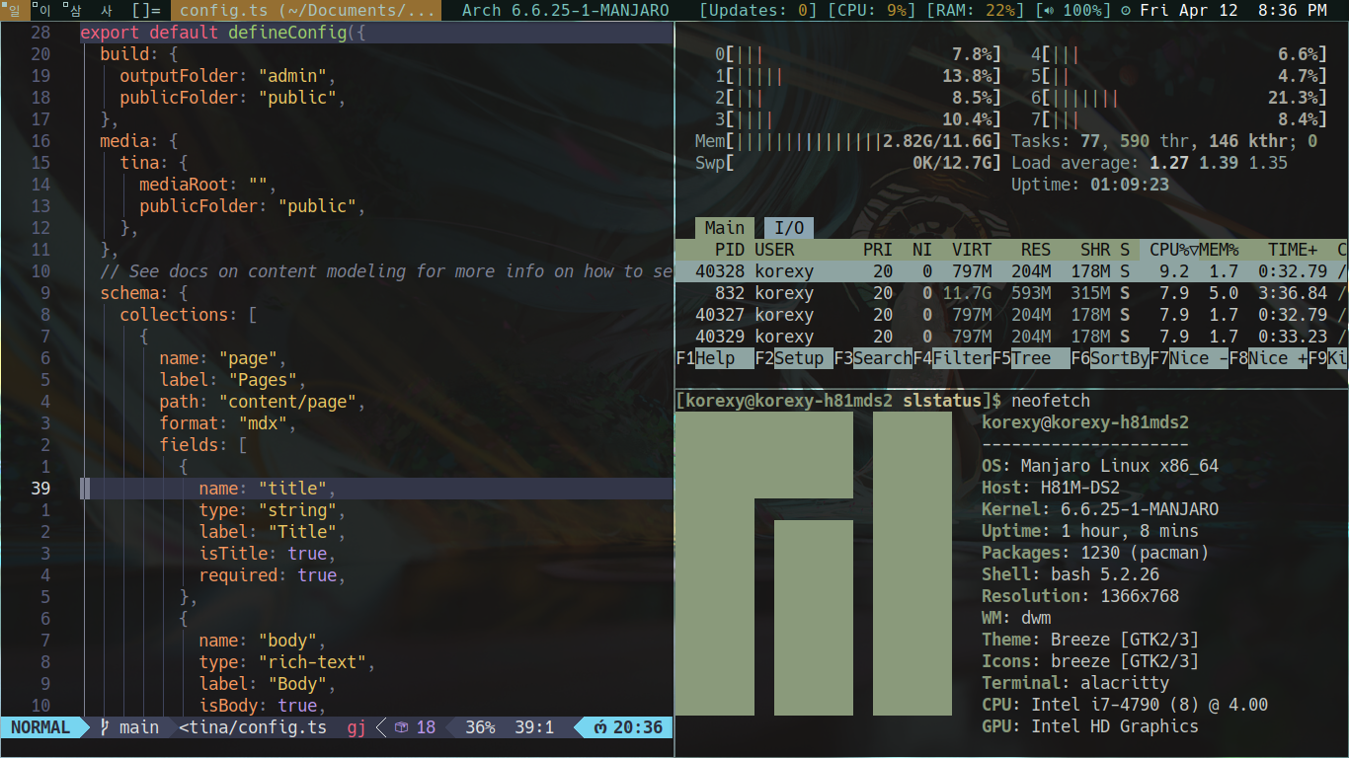Toggle process tree view with F5Tree

1022,358
